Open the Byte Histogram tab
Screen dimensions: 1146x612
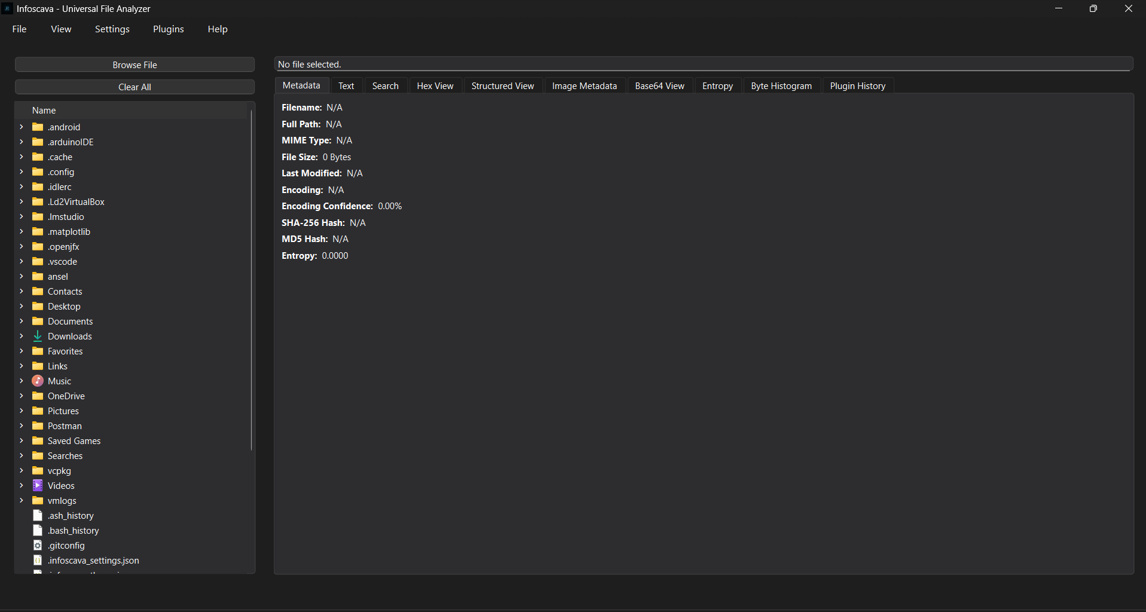pyautogui.click(x=781, y=85)
